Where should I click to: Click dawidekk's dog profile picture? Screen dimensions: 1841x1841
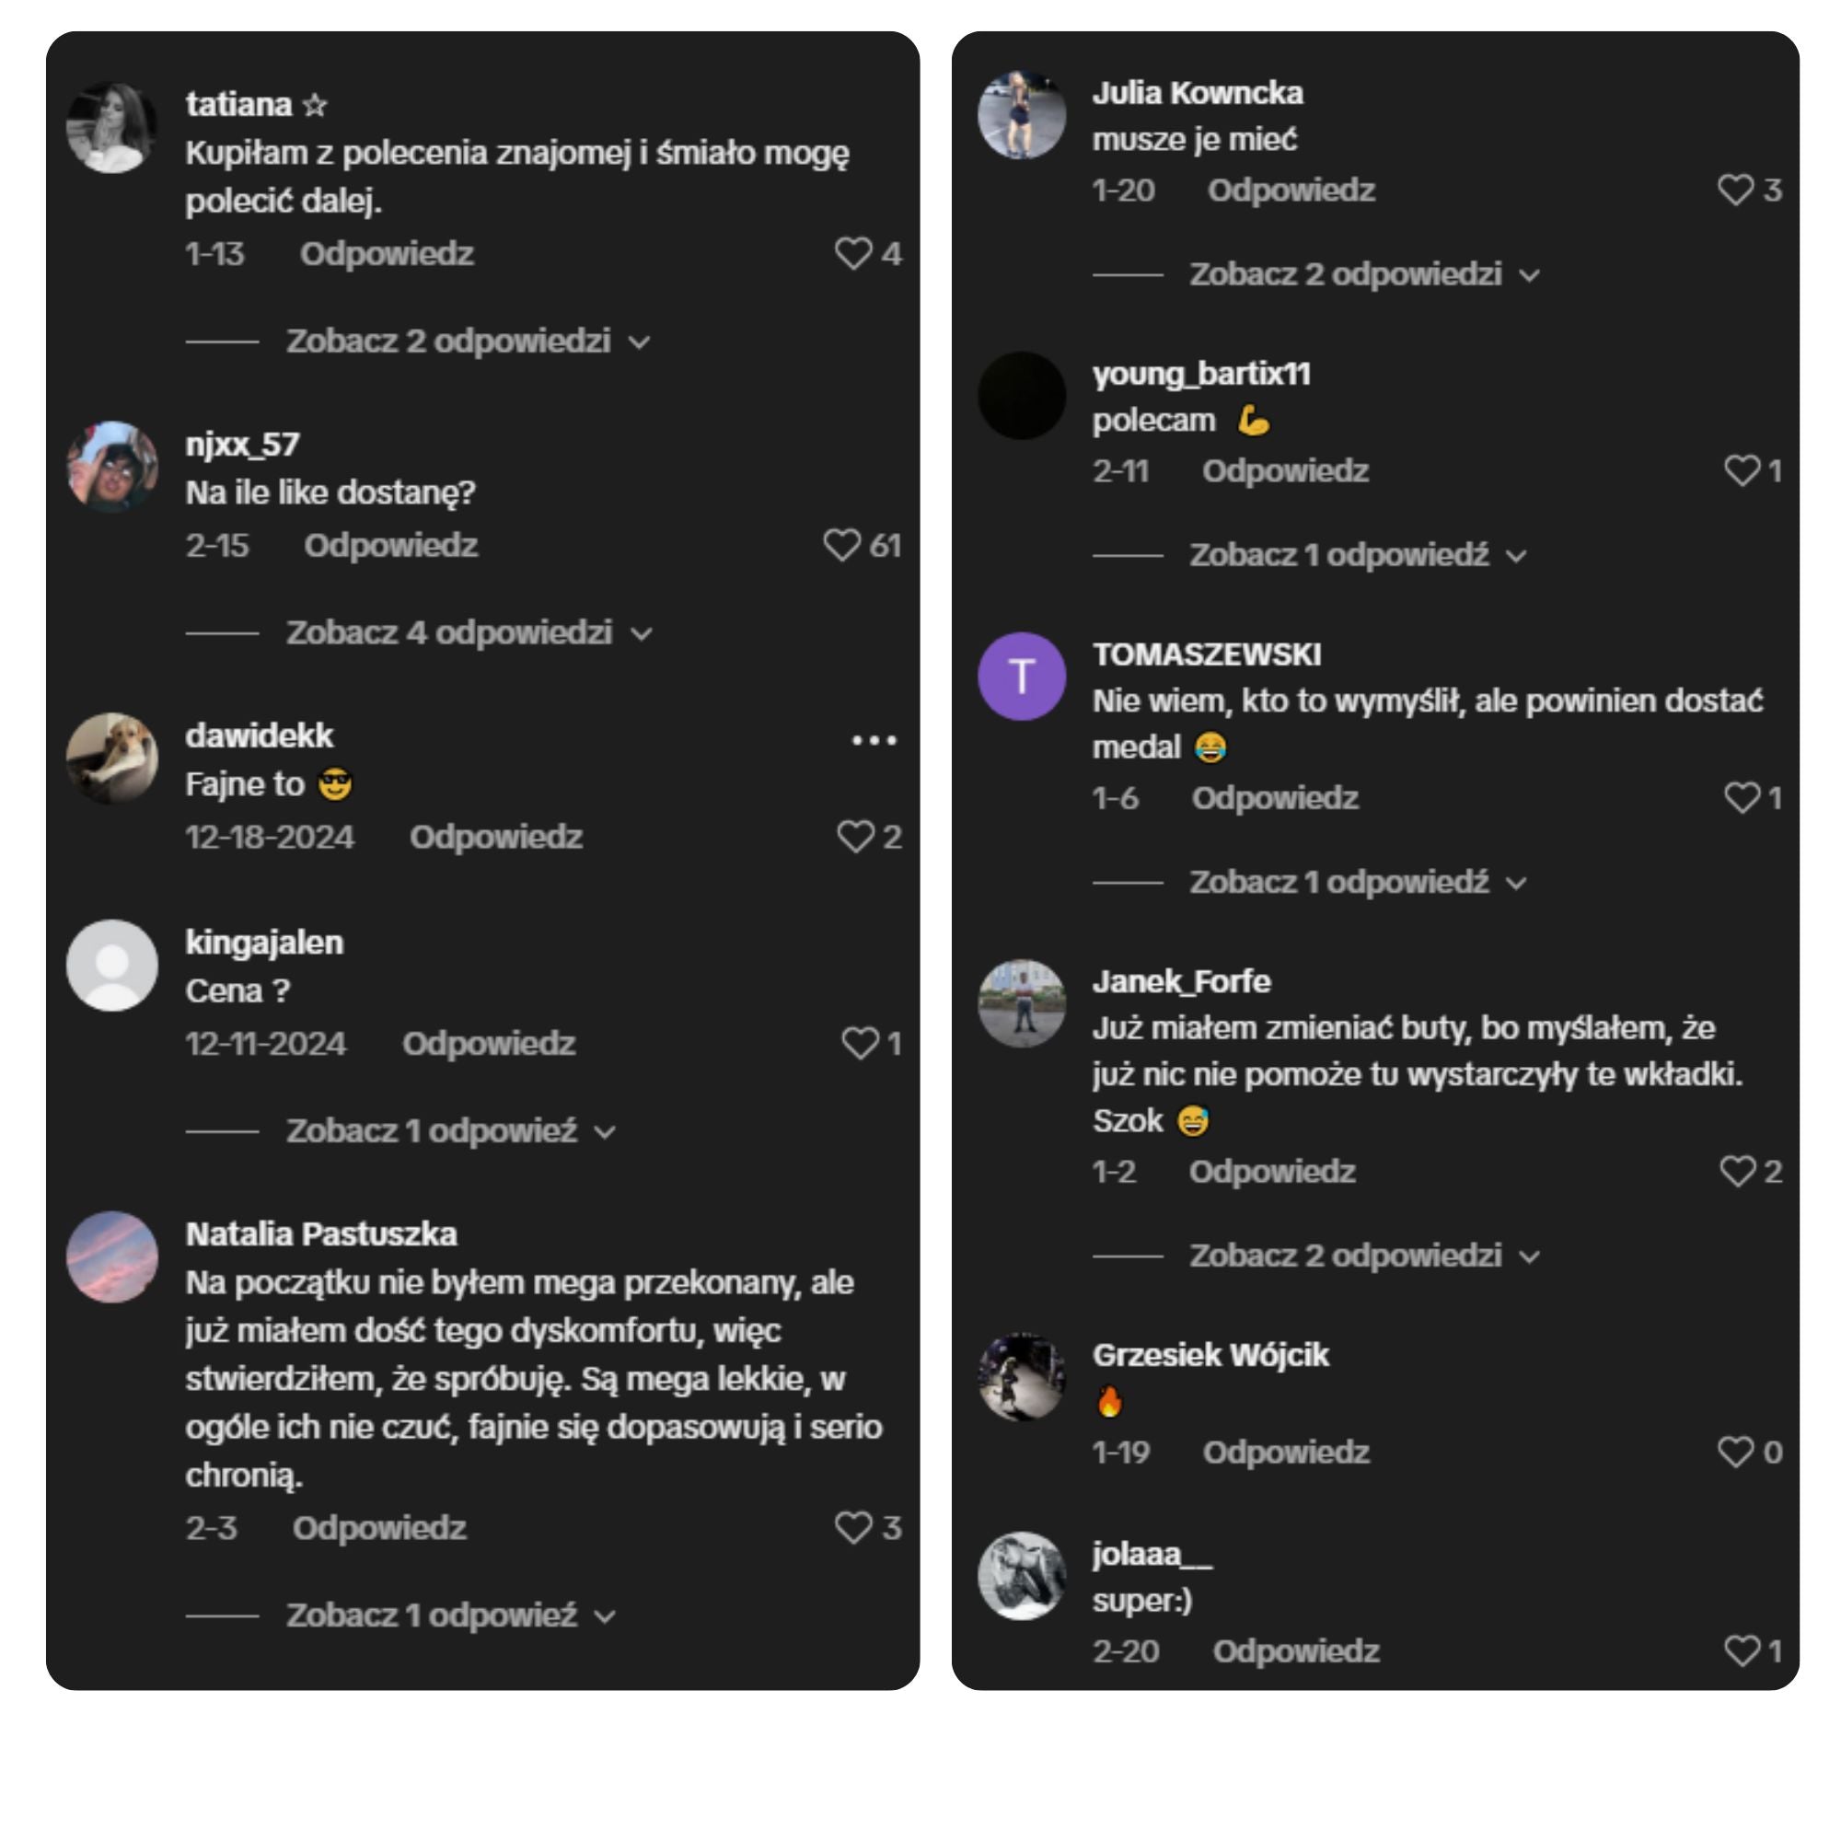pyautogui.click(x=112, y=758)
